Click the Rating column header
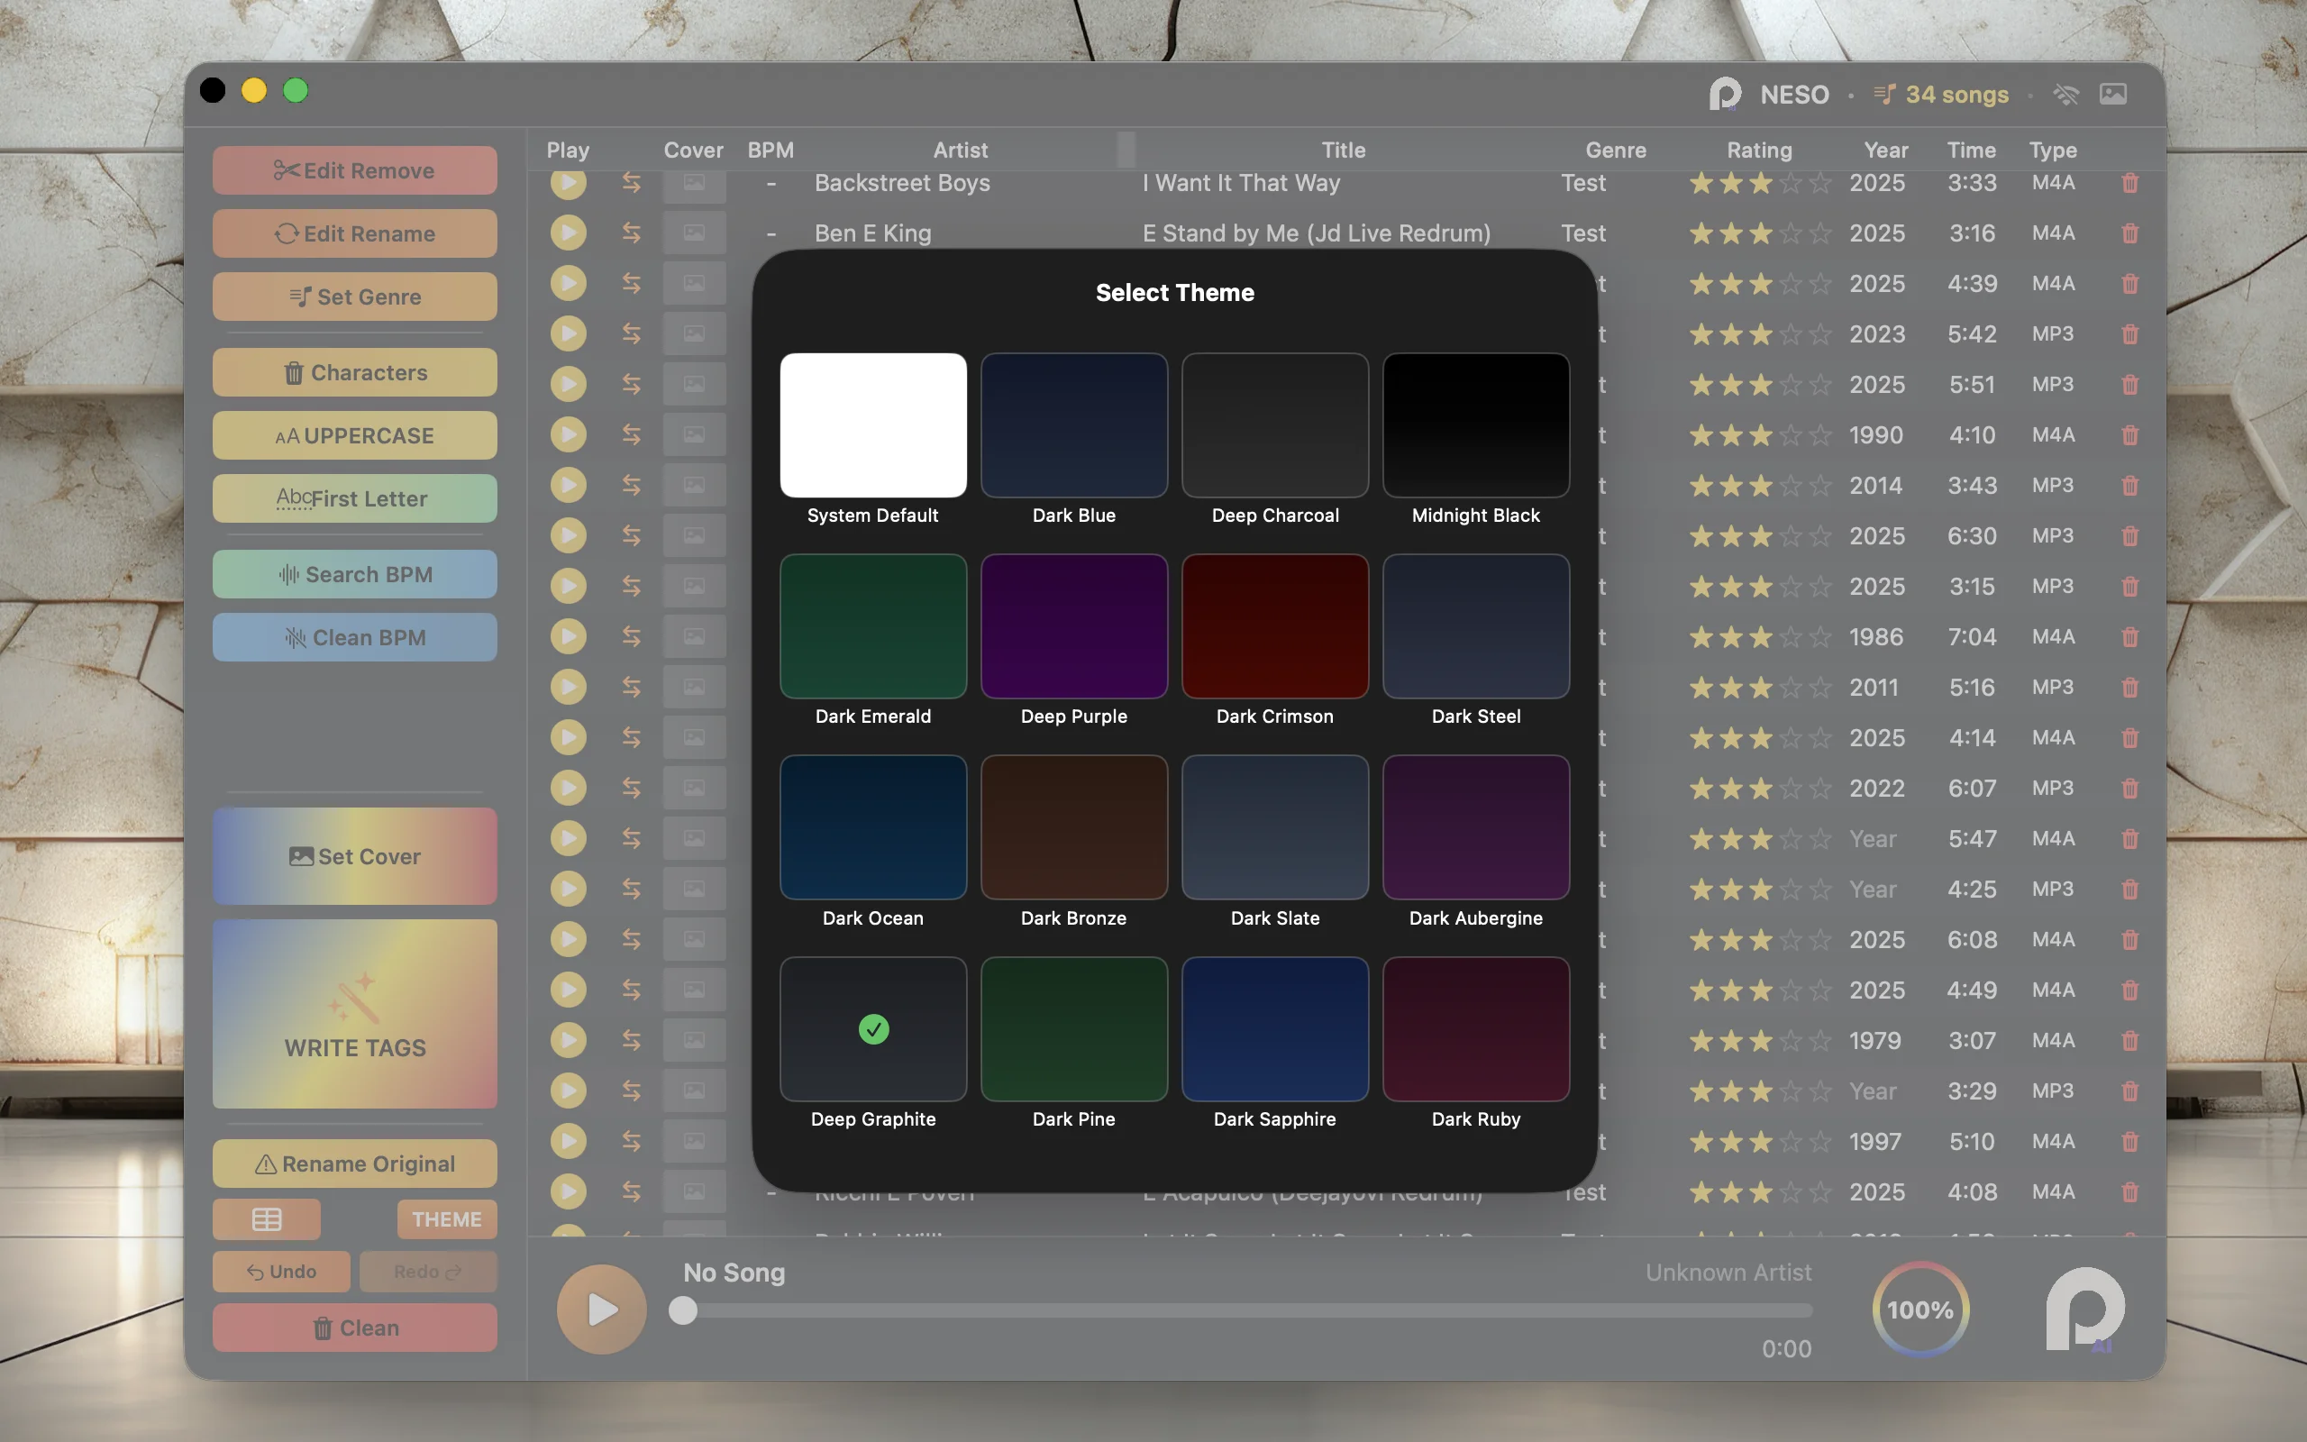2307x1442 pixels. (x=1759, y=150)
